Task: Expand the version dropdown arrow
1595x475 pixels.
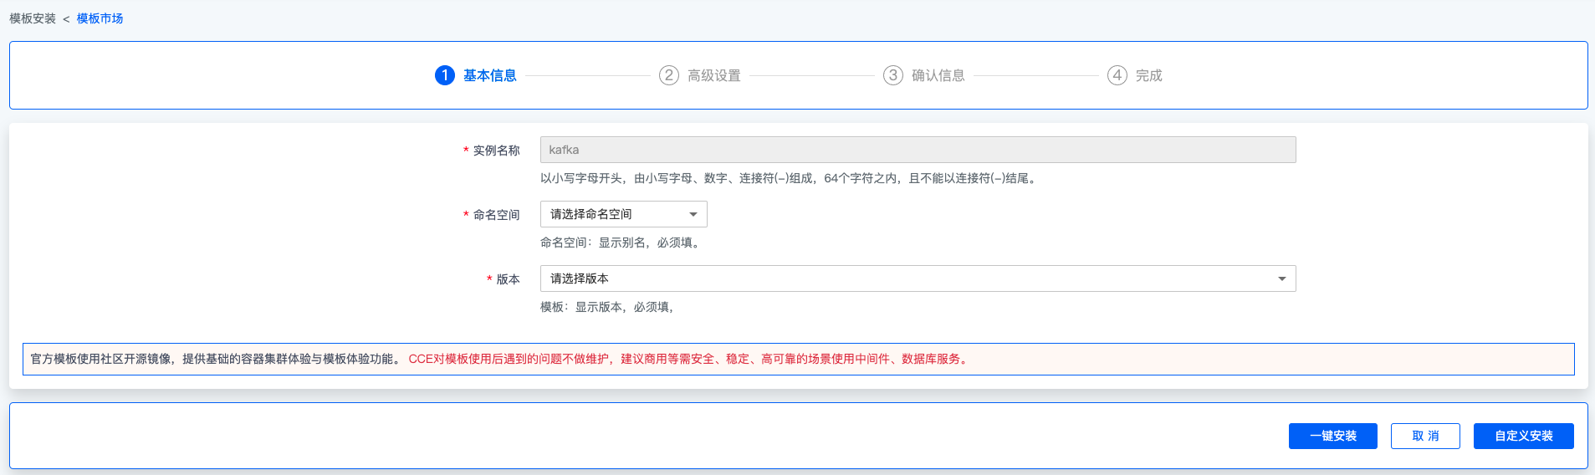Action: click(1282, 279)
